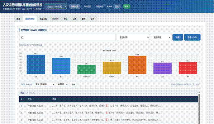Focus the search field containing 仁
The width and height of the screenshot is (214, 124).
[x=67, y=37]
